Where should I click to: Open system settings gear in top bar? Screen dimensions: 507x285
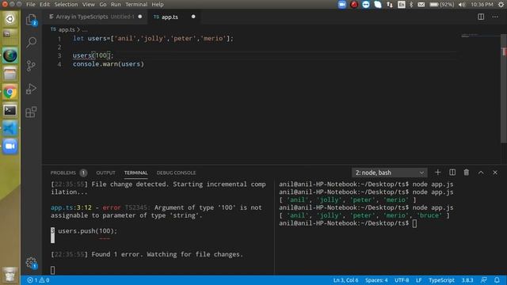tap(501, 5)
